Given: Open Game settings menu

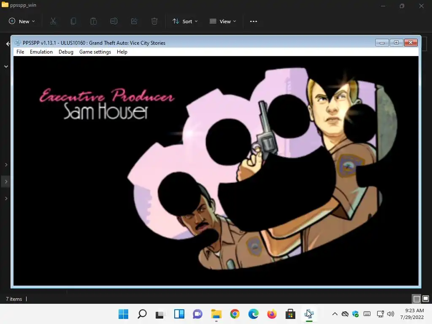Looking at the screenshot, I should point(95,52).
